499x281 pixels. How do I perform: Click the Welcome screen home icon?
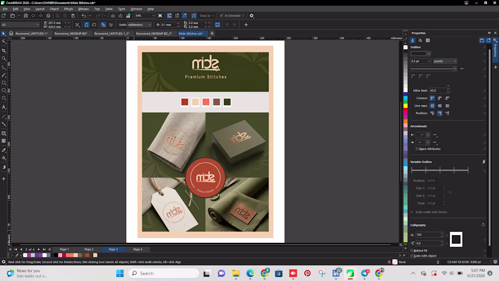click(11, 34)
